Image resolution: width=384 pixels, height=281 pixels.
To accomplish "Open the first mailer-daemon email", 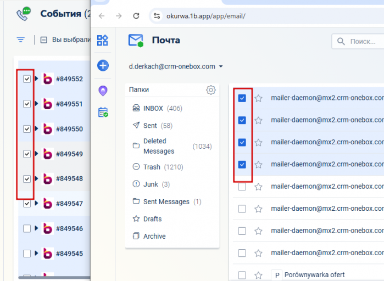I will [x=327, y=98].
